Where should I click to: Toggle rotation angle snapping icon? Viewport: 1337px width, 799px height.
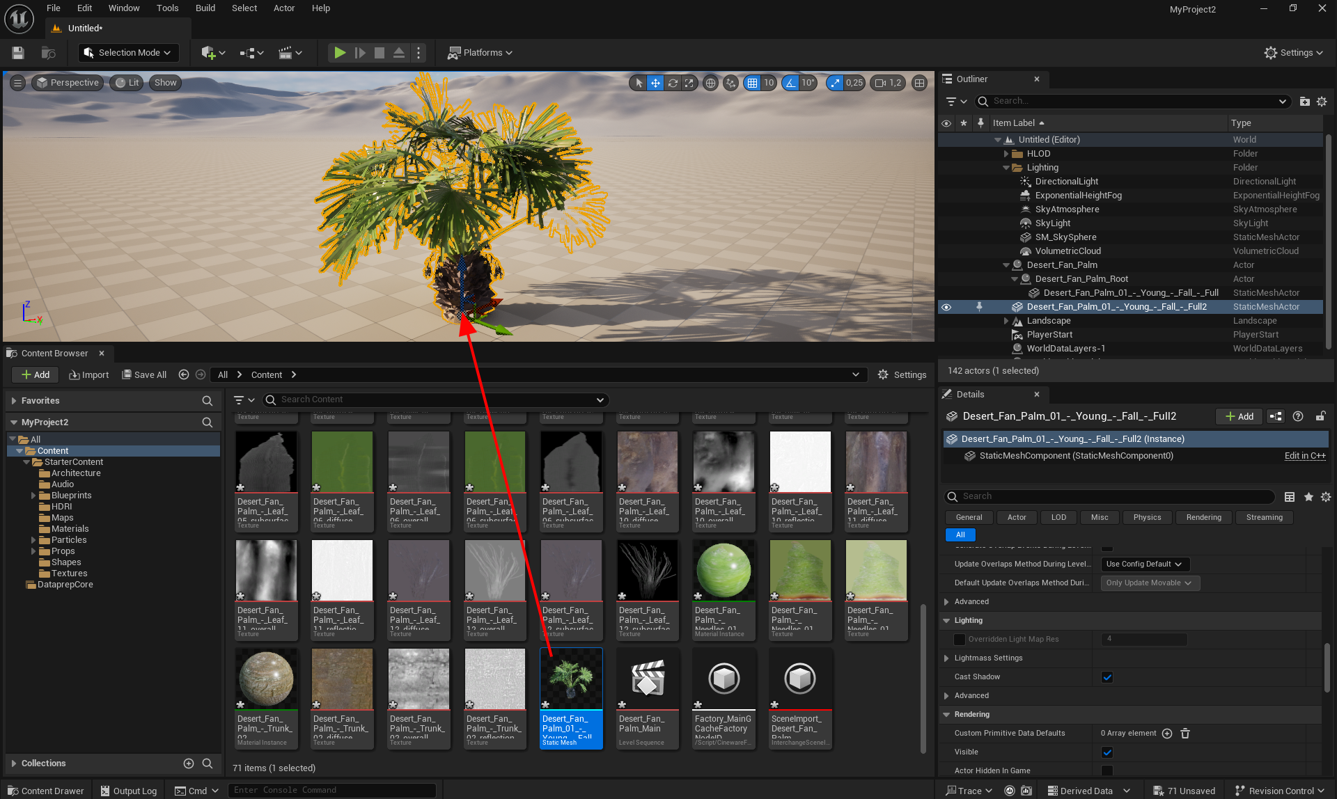click(790, 83)
